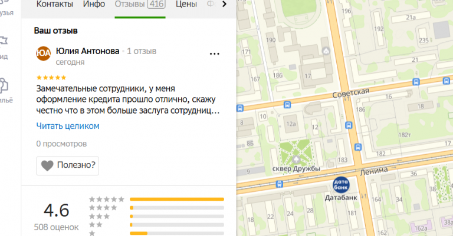
Task: Filter by the five-star rating bar
Action: pos(177,199)
